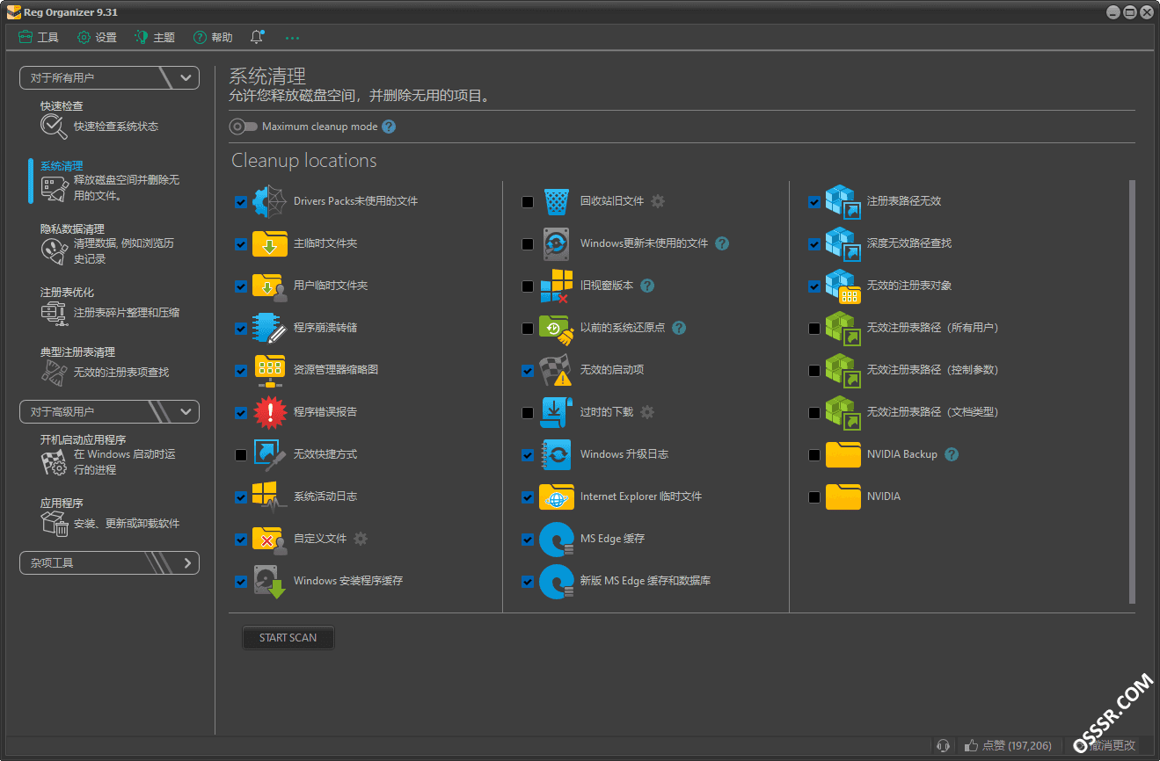1160x761 pixels.
Task: Check the invalid shortcuts (无效快捷方式) checkbox
Action: click(241, 454)
